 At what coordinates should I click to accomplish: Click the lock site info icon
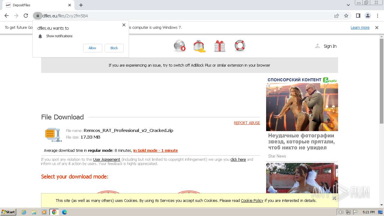(x=37, y=16)
